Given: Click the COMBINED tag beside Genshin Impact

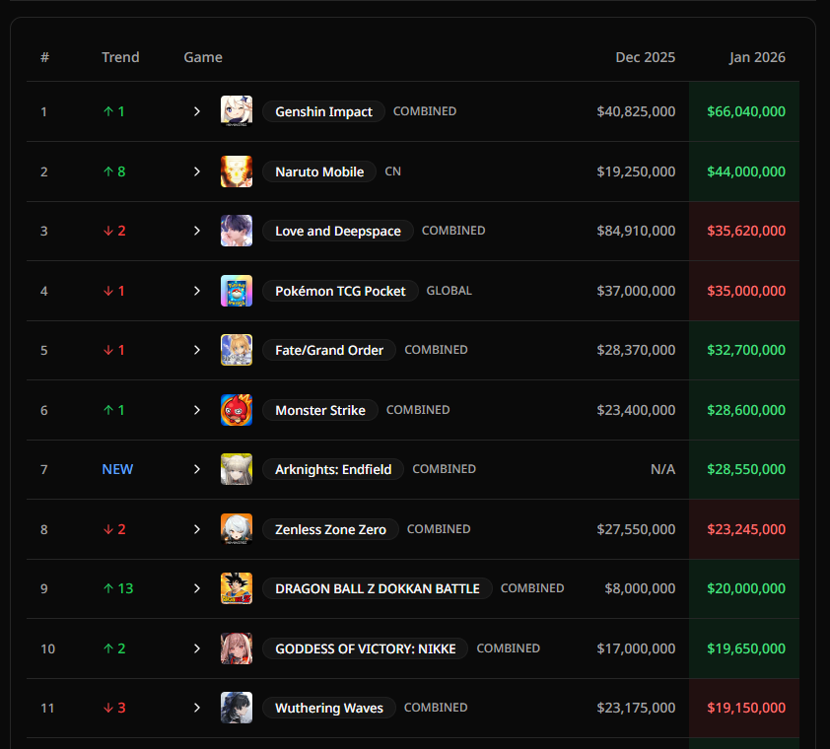Looking at the screenshot, I should [x=425, y=111].
